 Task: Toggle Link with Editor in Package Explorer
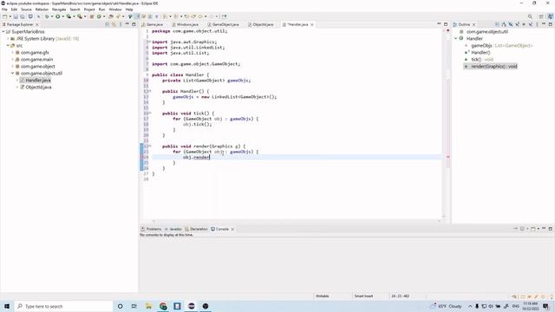click(x=114, y=24)
